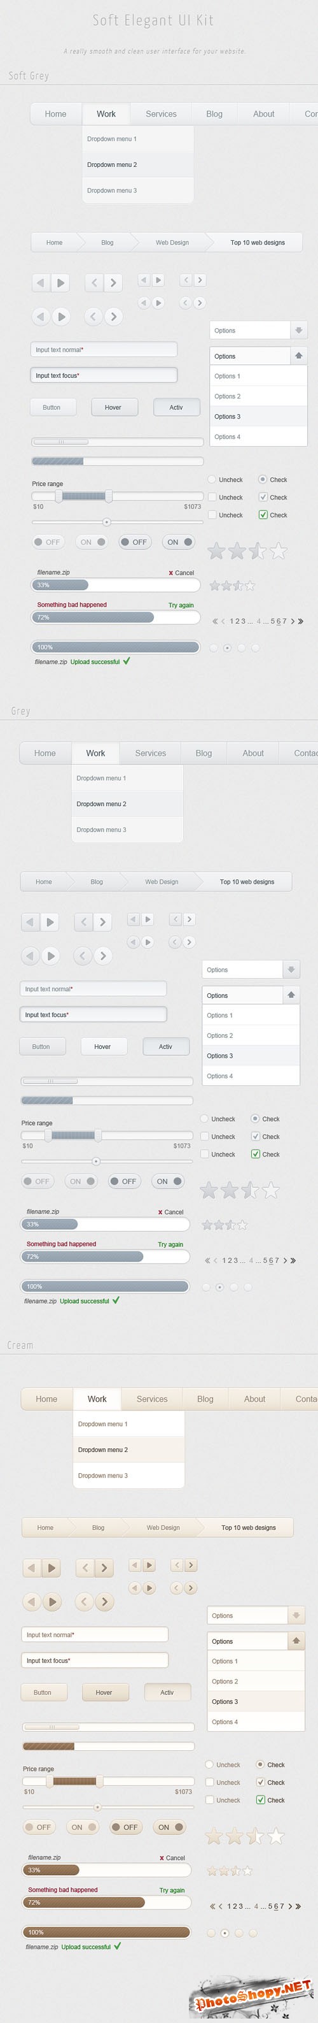
Task: Click large round play-forward triangle in plain Grey kit
Action: tap(51, 956)
